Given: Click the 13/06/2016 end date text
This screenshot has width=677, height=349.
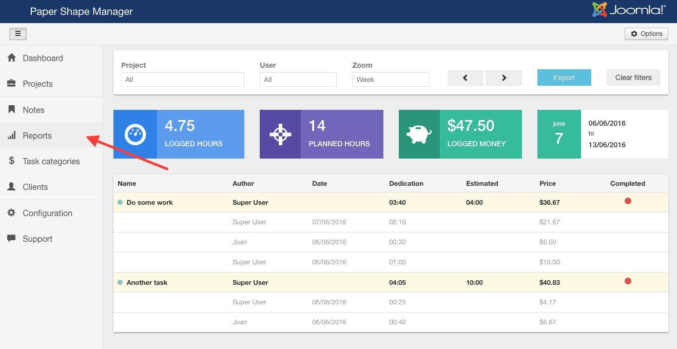Looking at the screenshot, I should point(607,145).
